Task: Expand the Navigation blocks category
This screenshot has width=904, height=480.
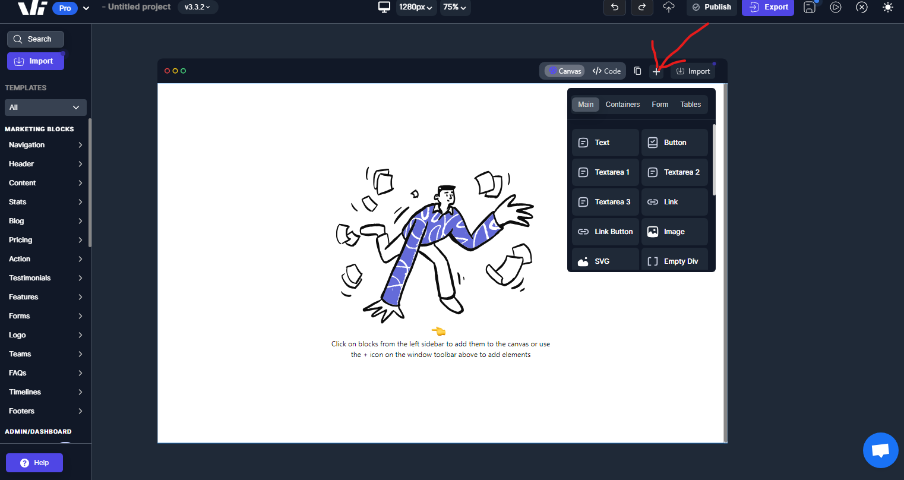Action: click(45, 145)
